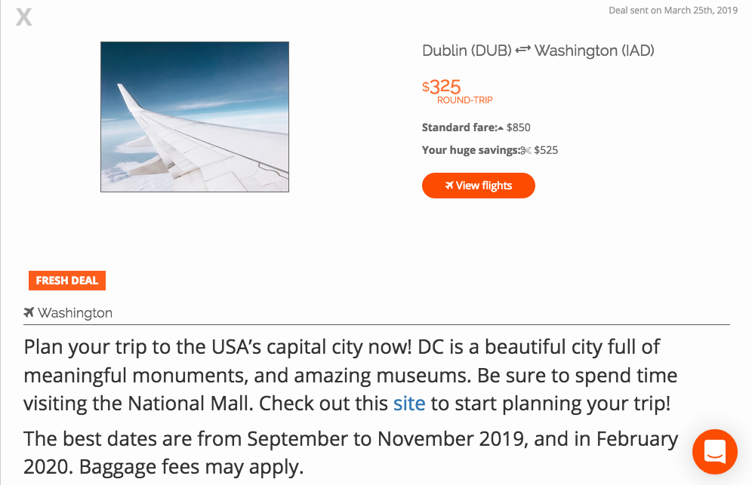752x485 pixels.
Task: Open the chat widget bubble
Action: point(714,452)
